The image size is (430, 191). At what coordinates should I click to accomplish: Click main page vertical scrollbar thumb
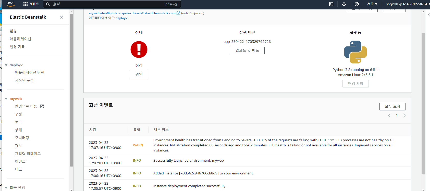423,104
